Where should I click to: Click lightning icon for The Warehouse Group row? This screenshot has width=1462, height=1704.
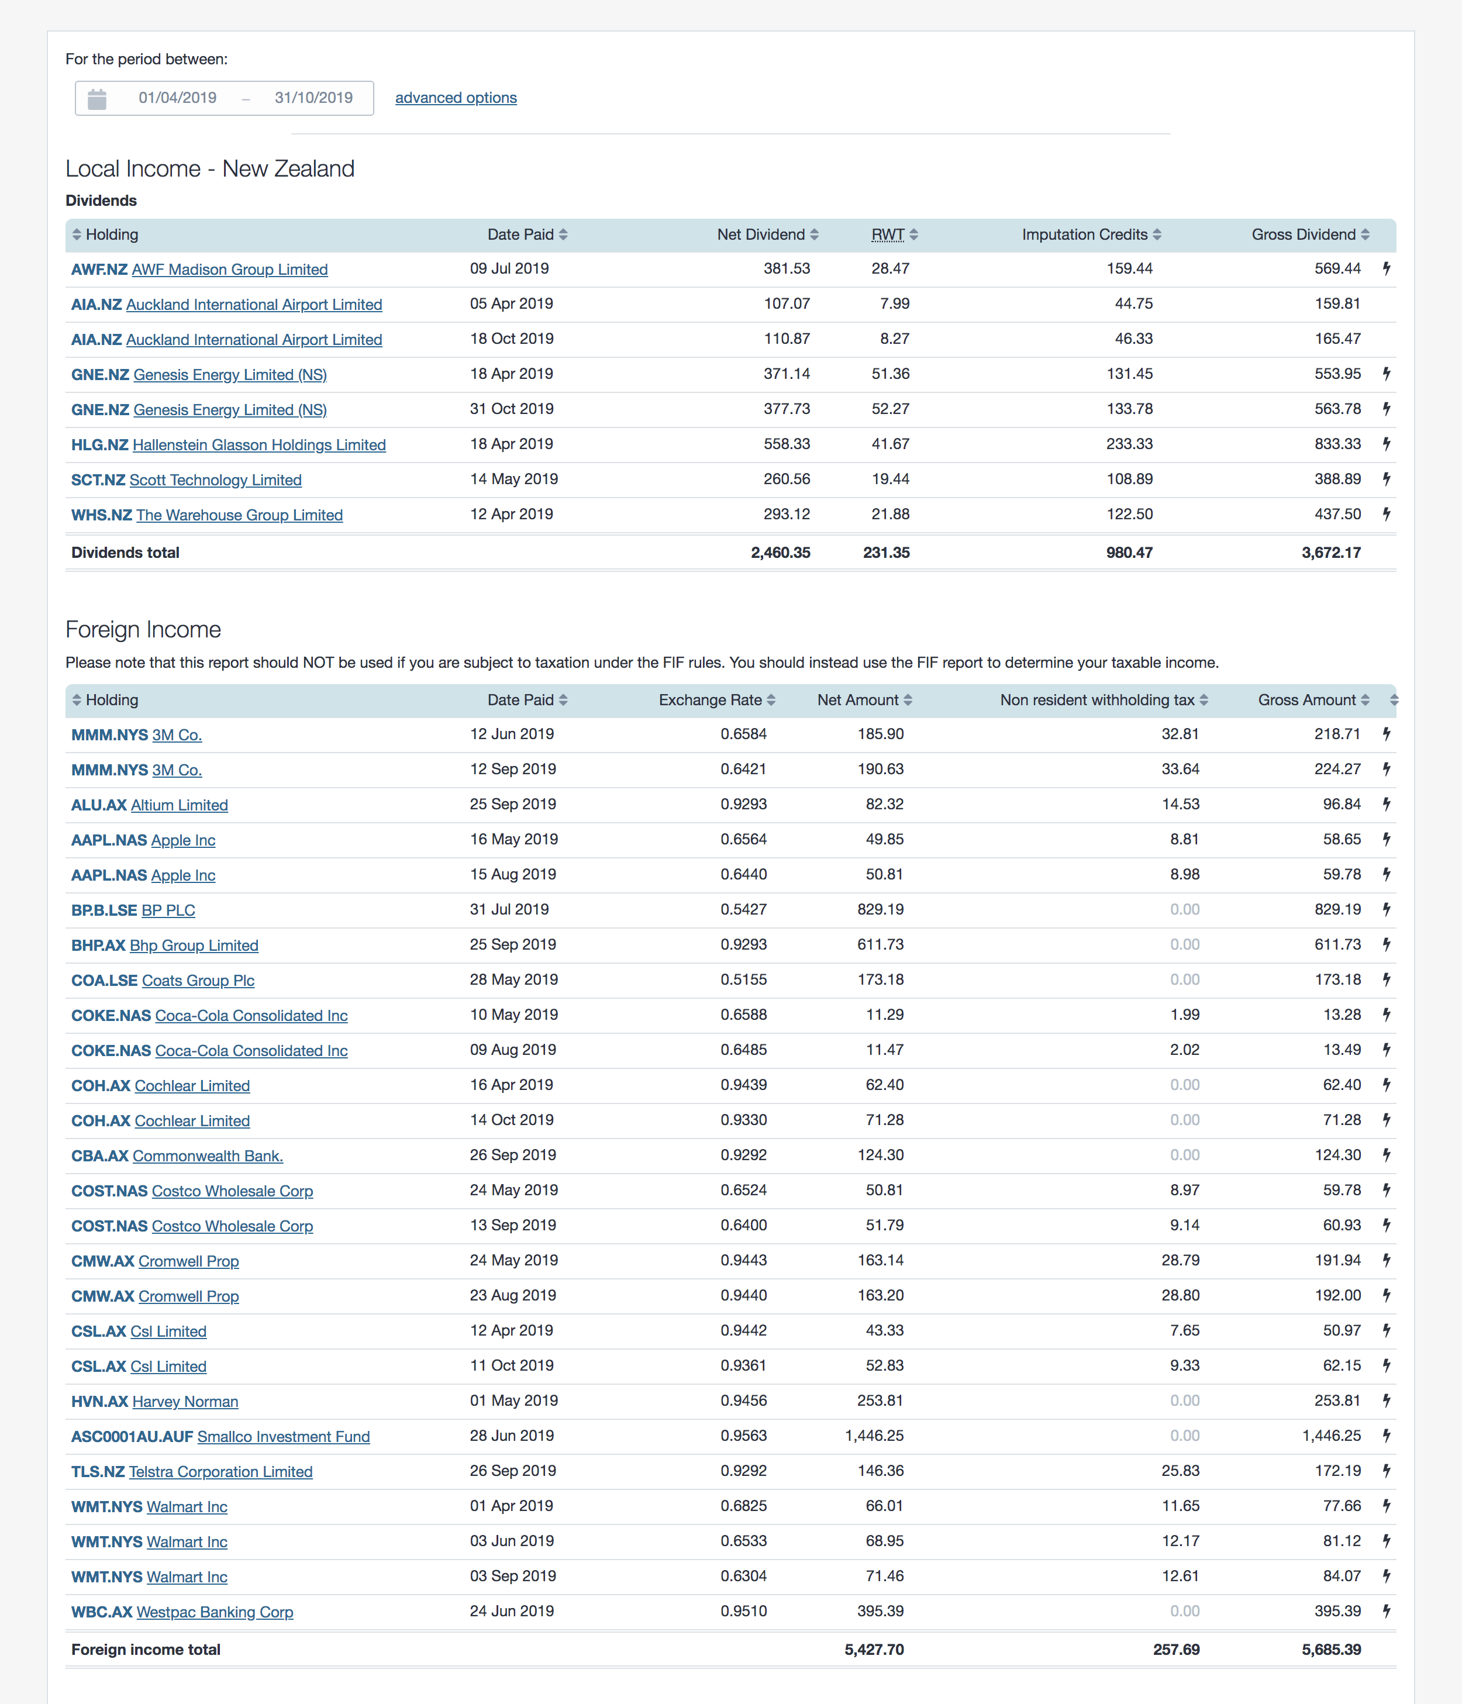point(1387,514)
